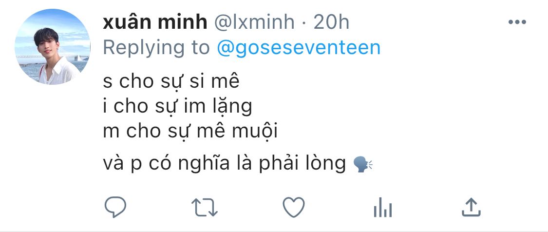Viewport: 548px width, 232px height.
Task: Open the xuân minh display name profile
Action: 156,22
